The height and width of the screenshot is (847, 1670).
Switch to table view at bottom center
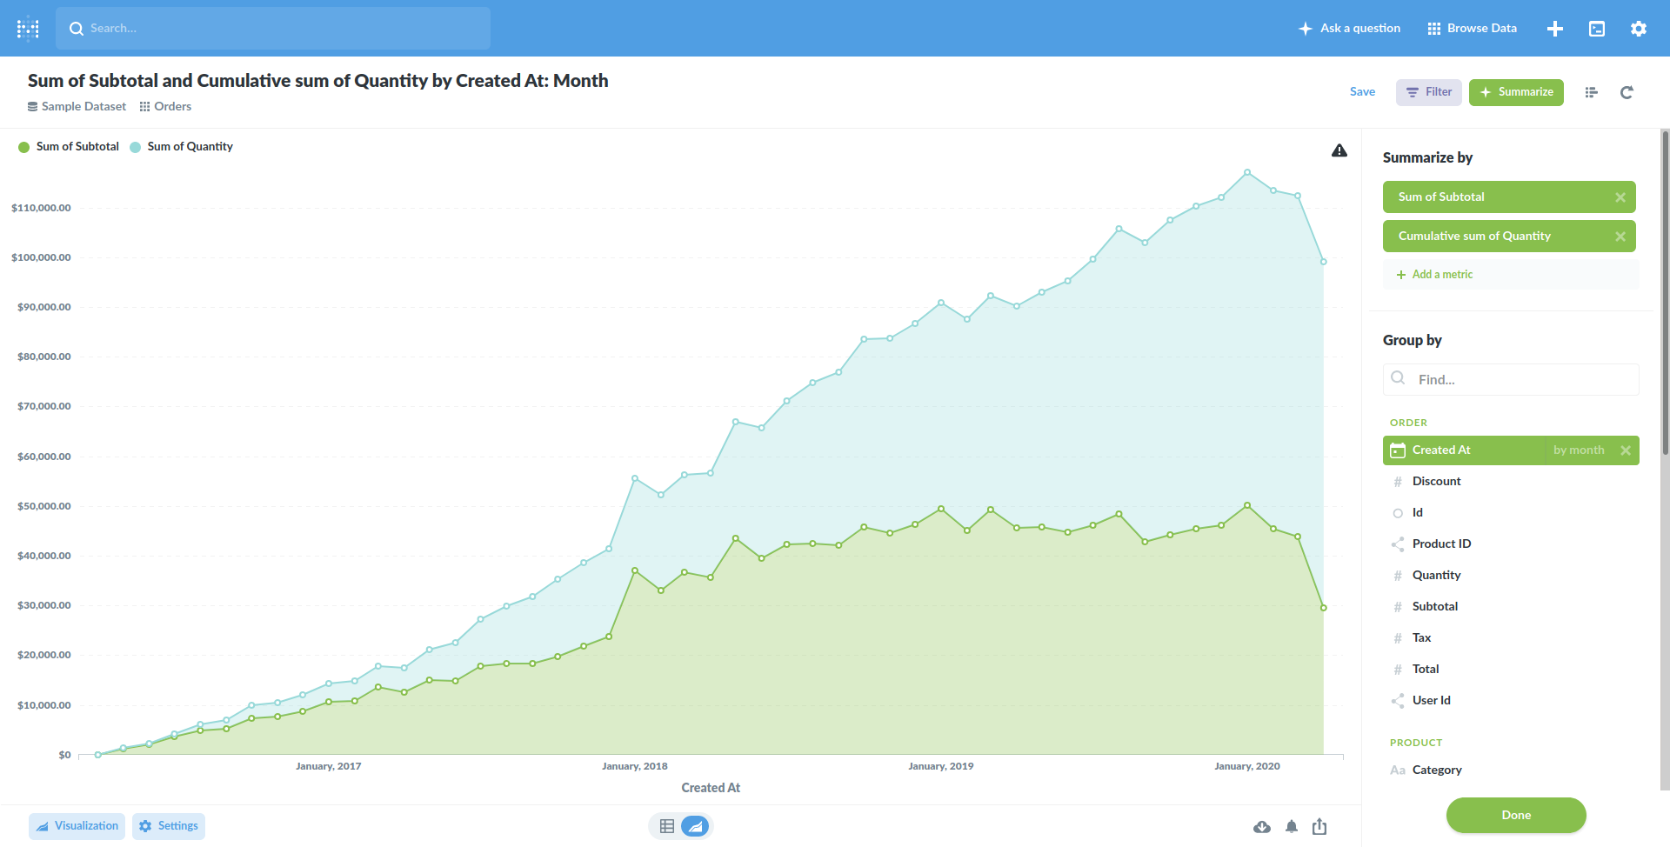click(x=667, y=825)
